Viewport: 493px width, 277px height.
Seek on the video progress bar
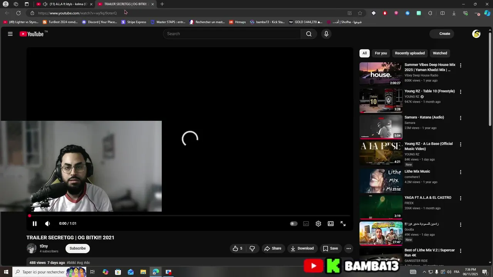click(x=190, y=216)
